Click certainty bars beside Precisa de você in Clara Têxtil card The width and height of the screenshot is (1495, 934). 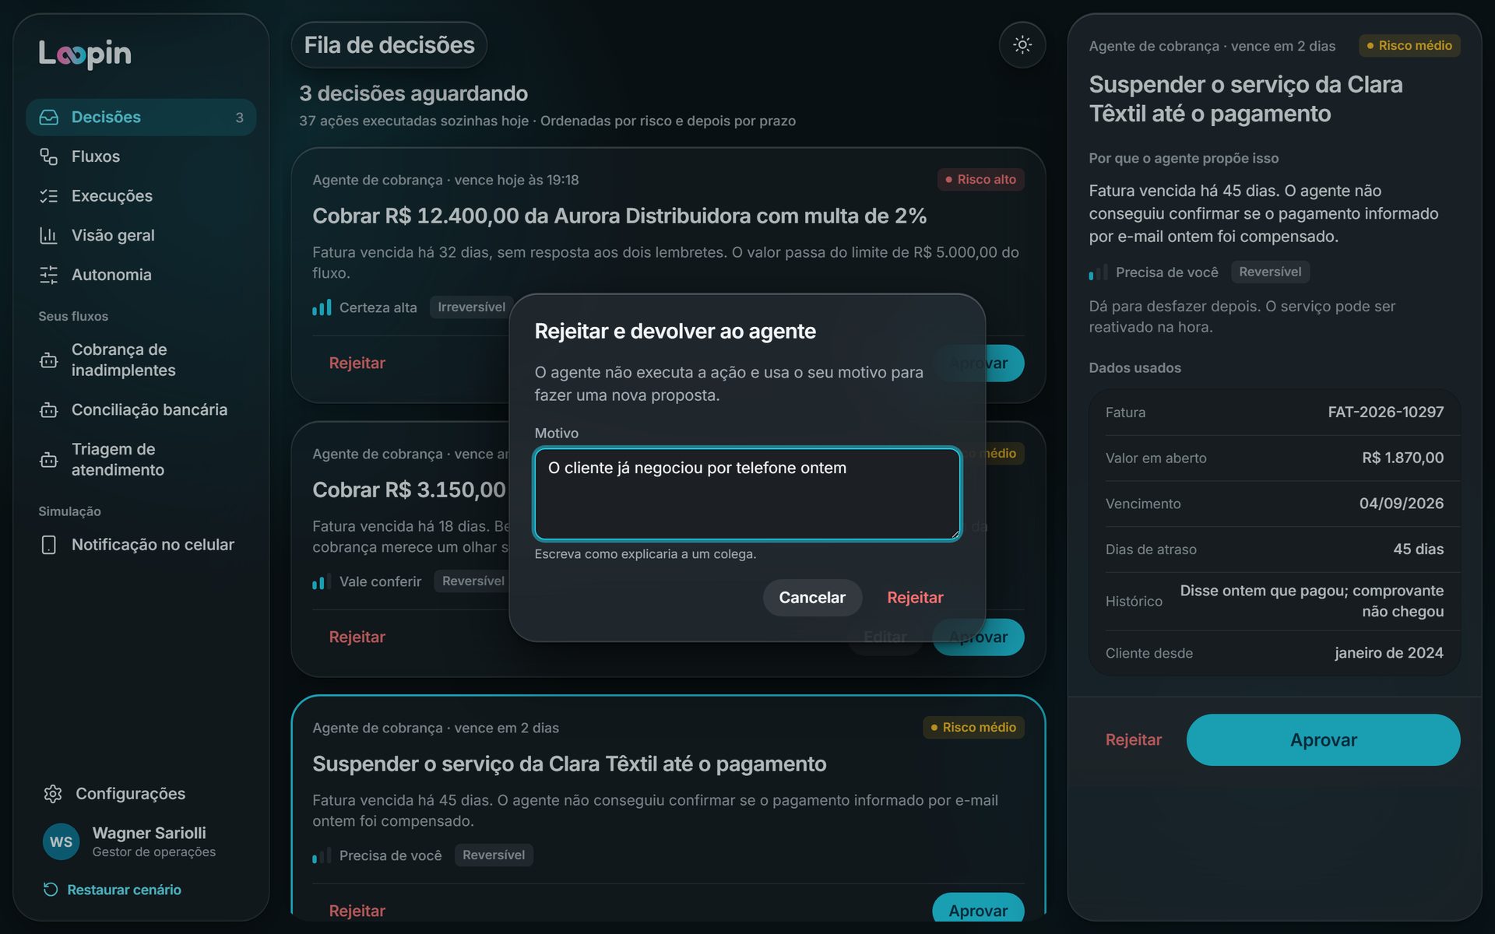click(x=322, y=855)
